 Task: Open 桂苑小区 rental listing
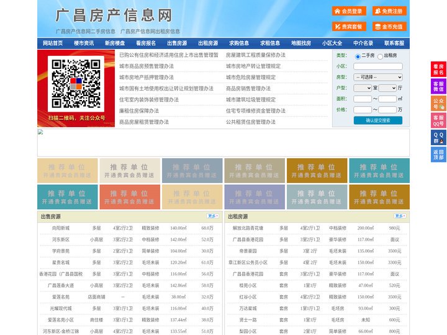[x=248, y=285]
